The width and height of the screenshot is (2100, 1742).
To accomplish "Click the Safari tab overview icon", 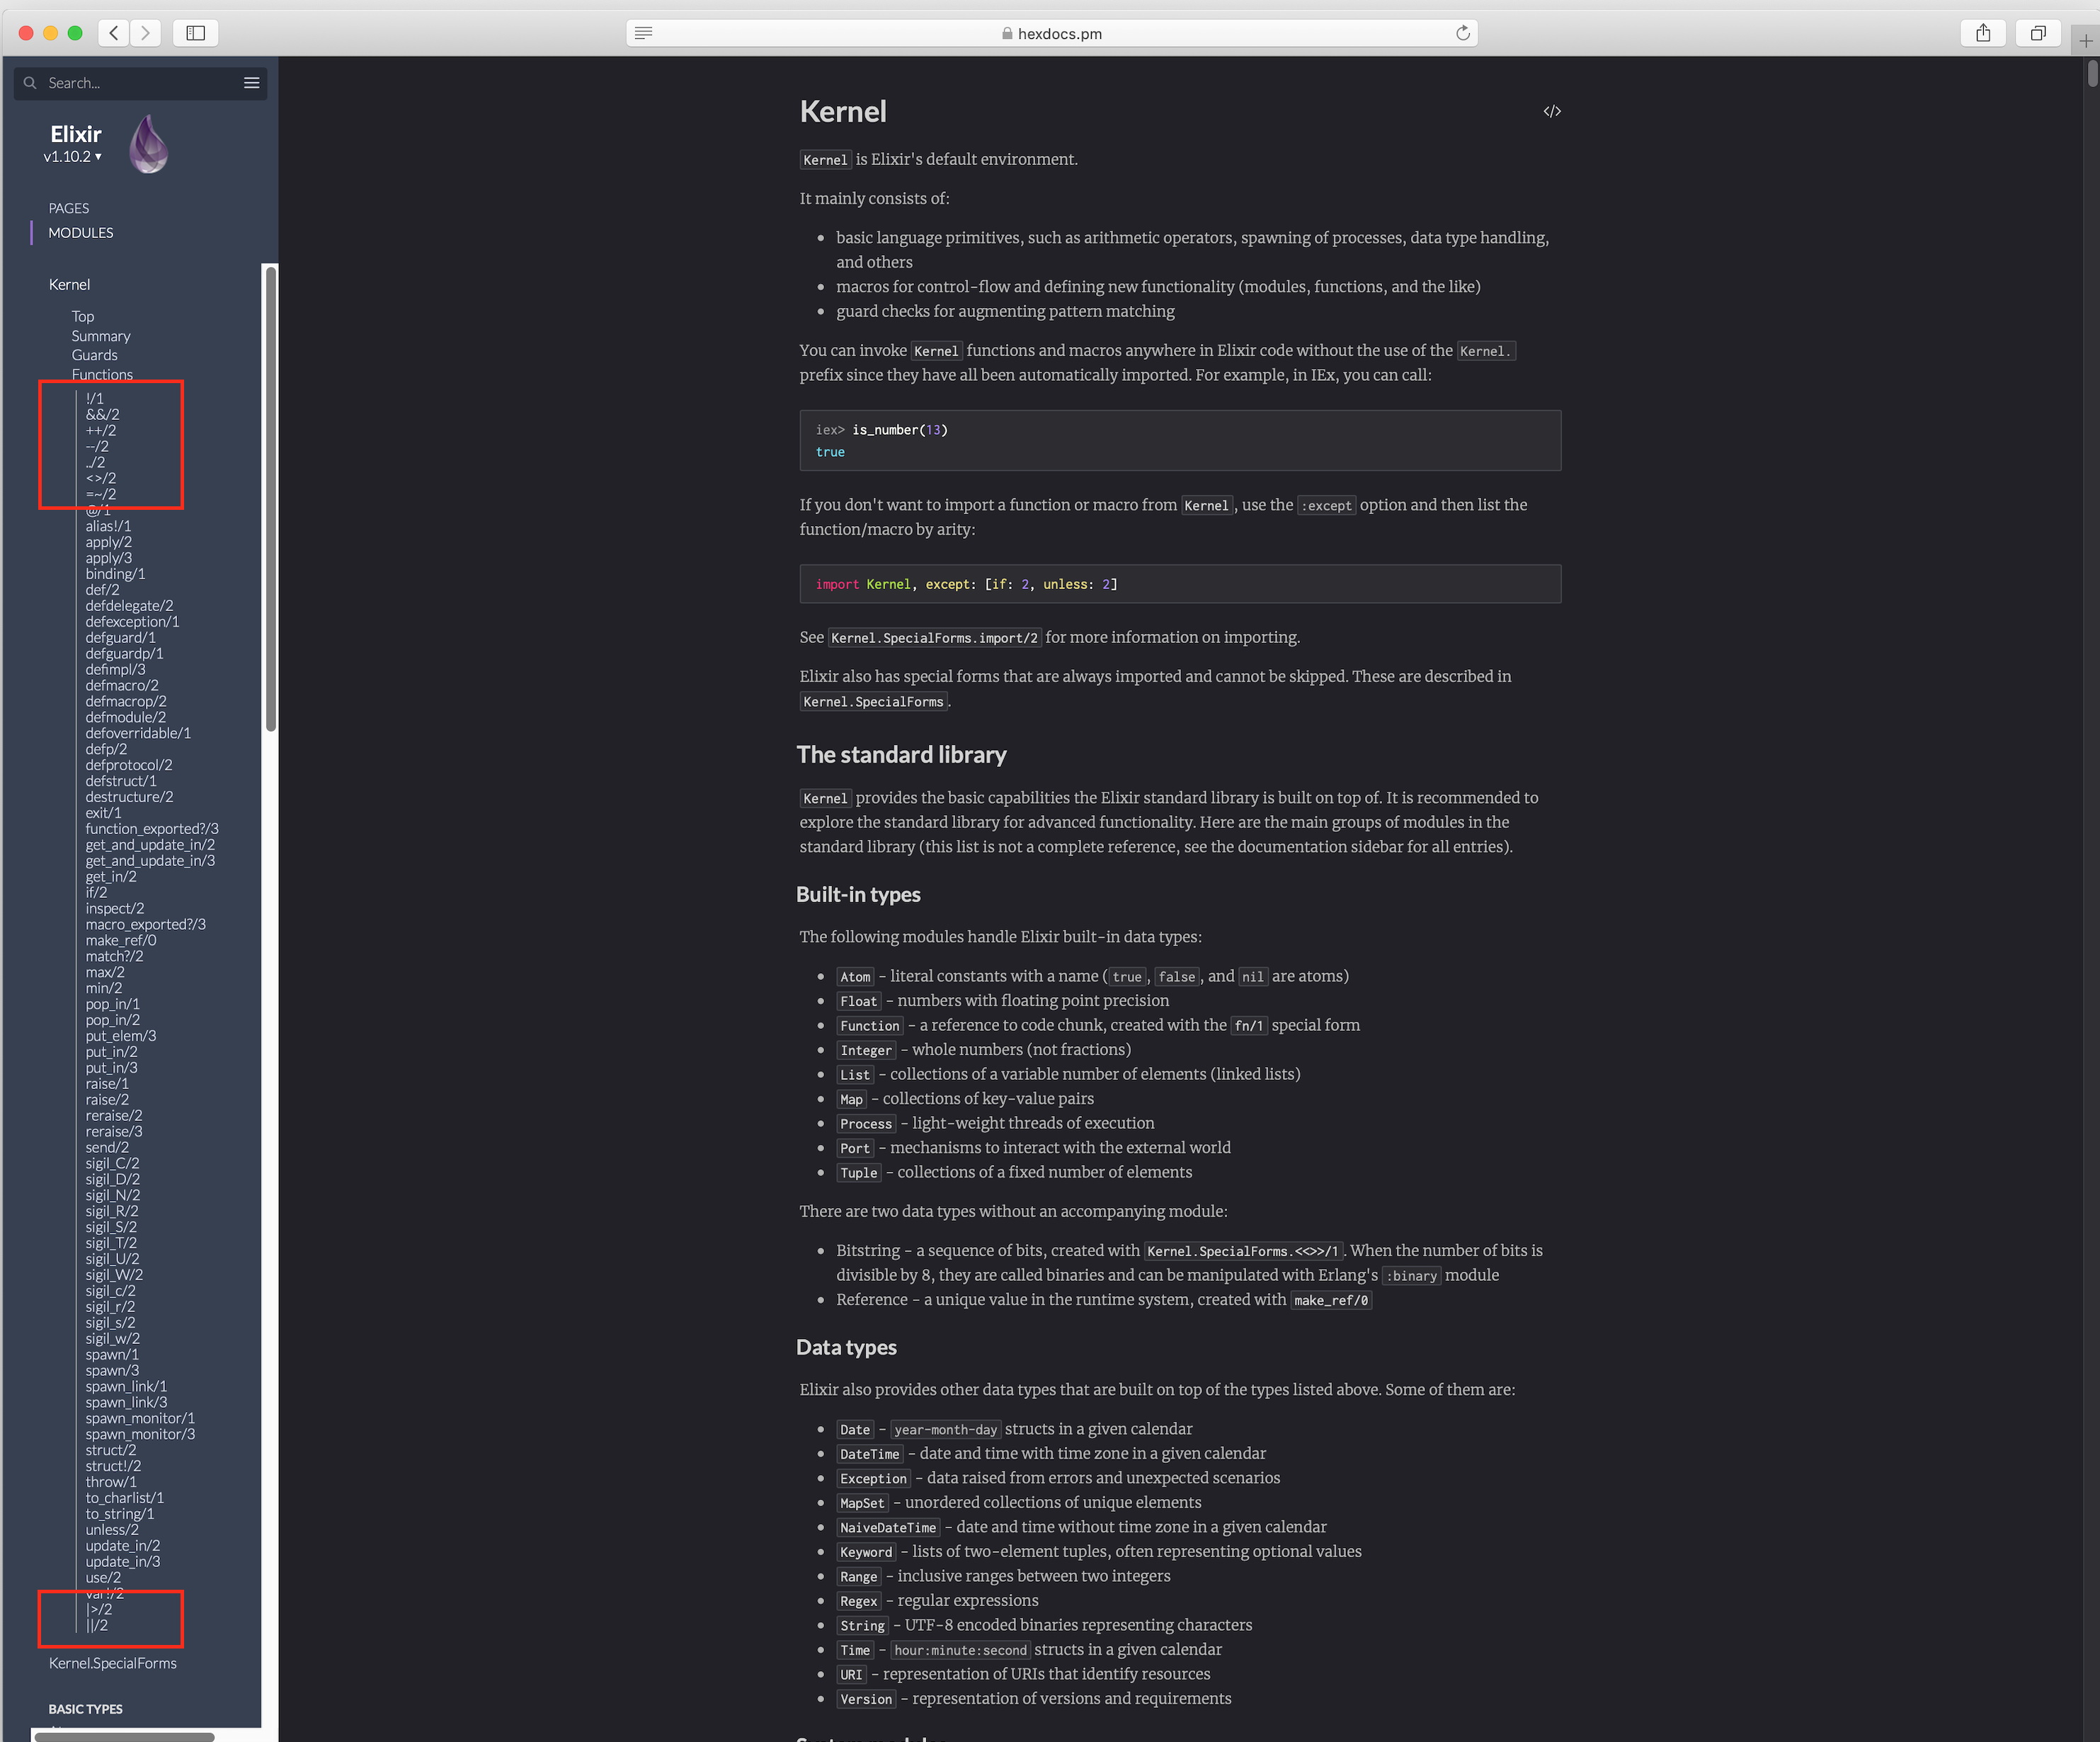I will [2038, 32].
